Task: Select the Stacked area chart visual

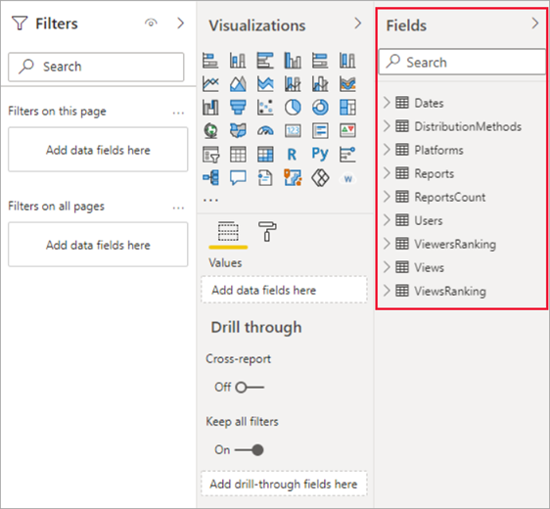Action: pyautogui.click(x=265, y=84)
